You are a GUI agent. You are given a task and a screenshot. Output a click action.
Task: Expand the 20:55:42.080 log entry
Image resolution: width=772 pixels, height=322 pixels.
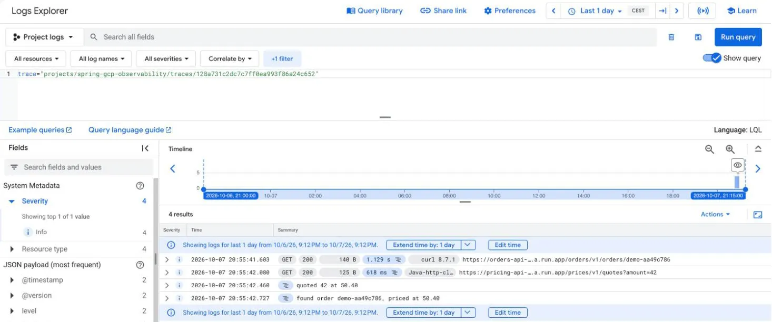tap(167, 273)
